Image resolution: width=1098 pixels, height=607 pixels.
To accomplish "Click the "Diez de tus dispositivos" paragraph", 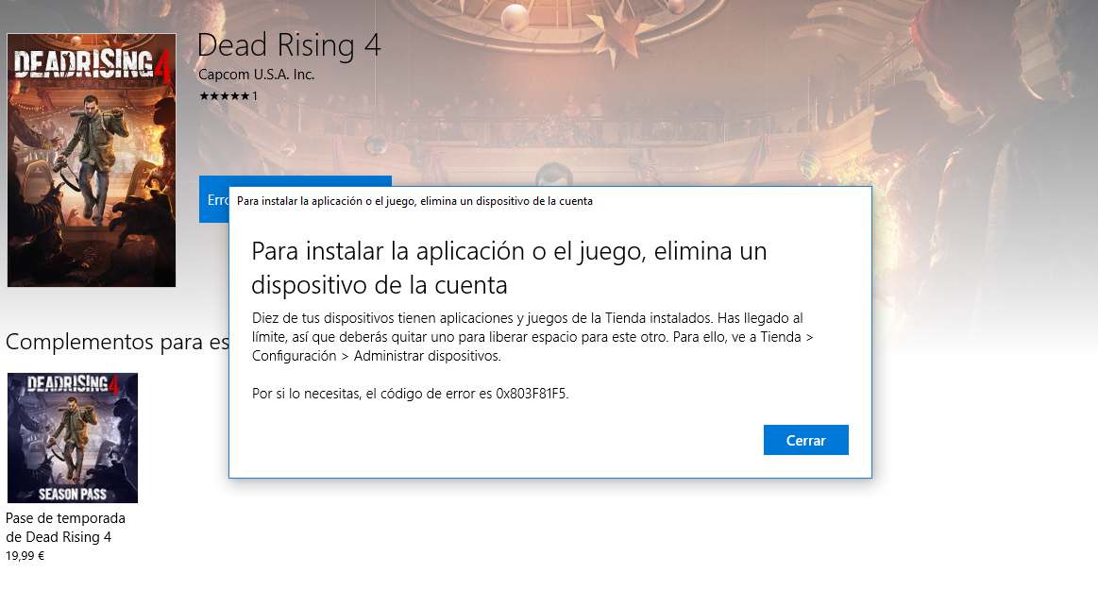I will [532, 337].
